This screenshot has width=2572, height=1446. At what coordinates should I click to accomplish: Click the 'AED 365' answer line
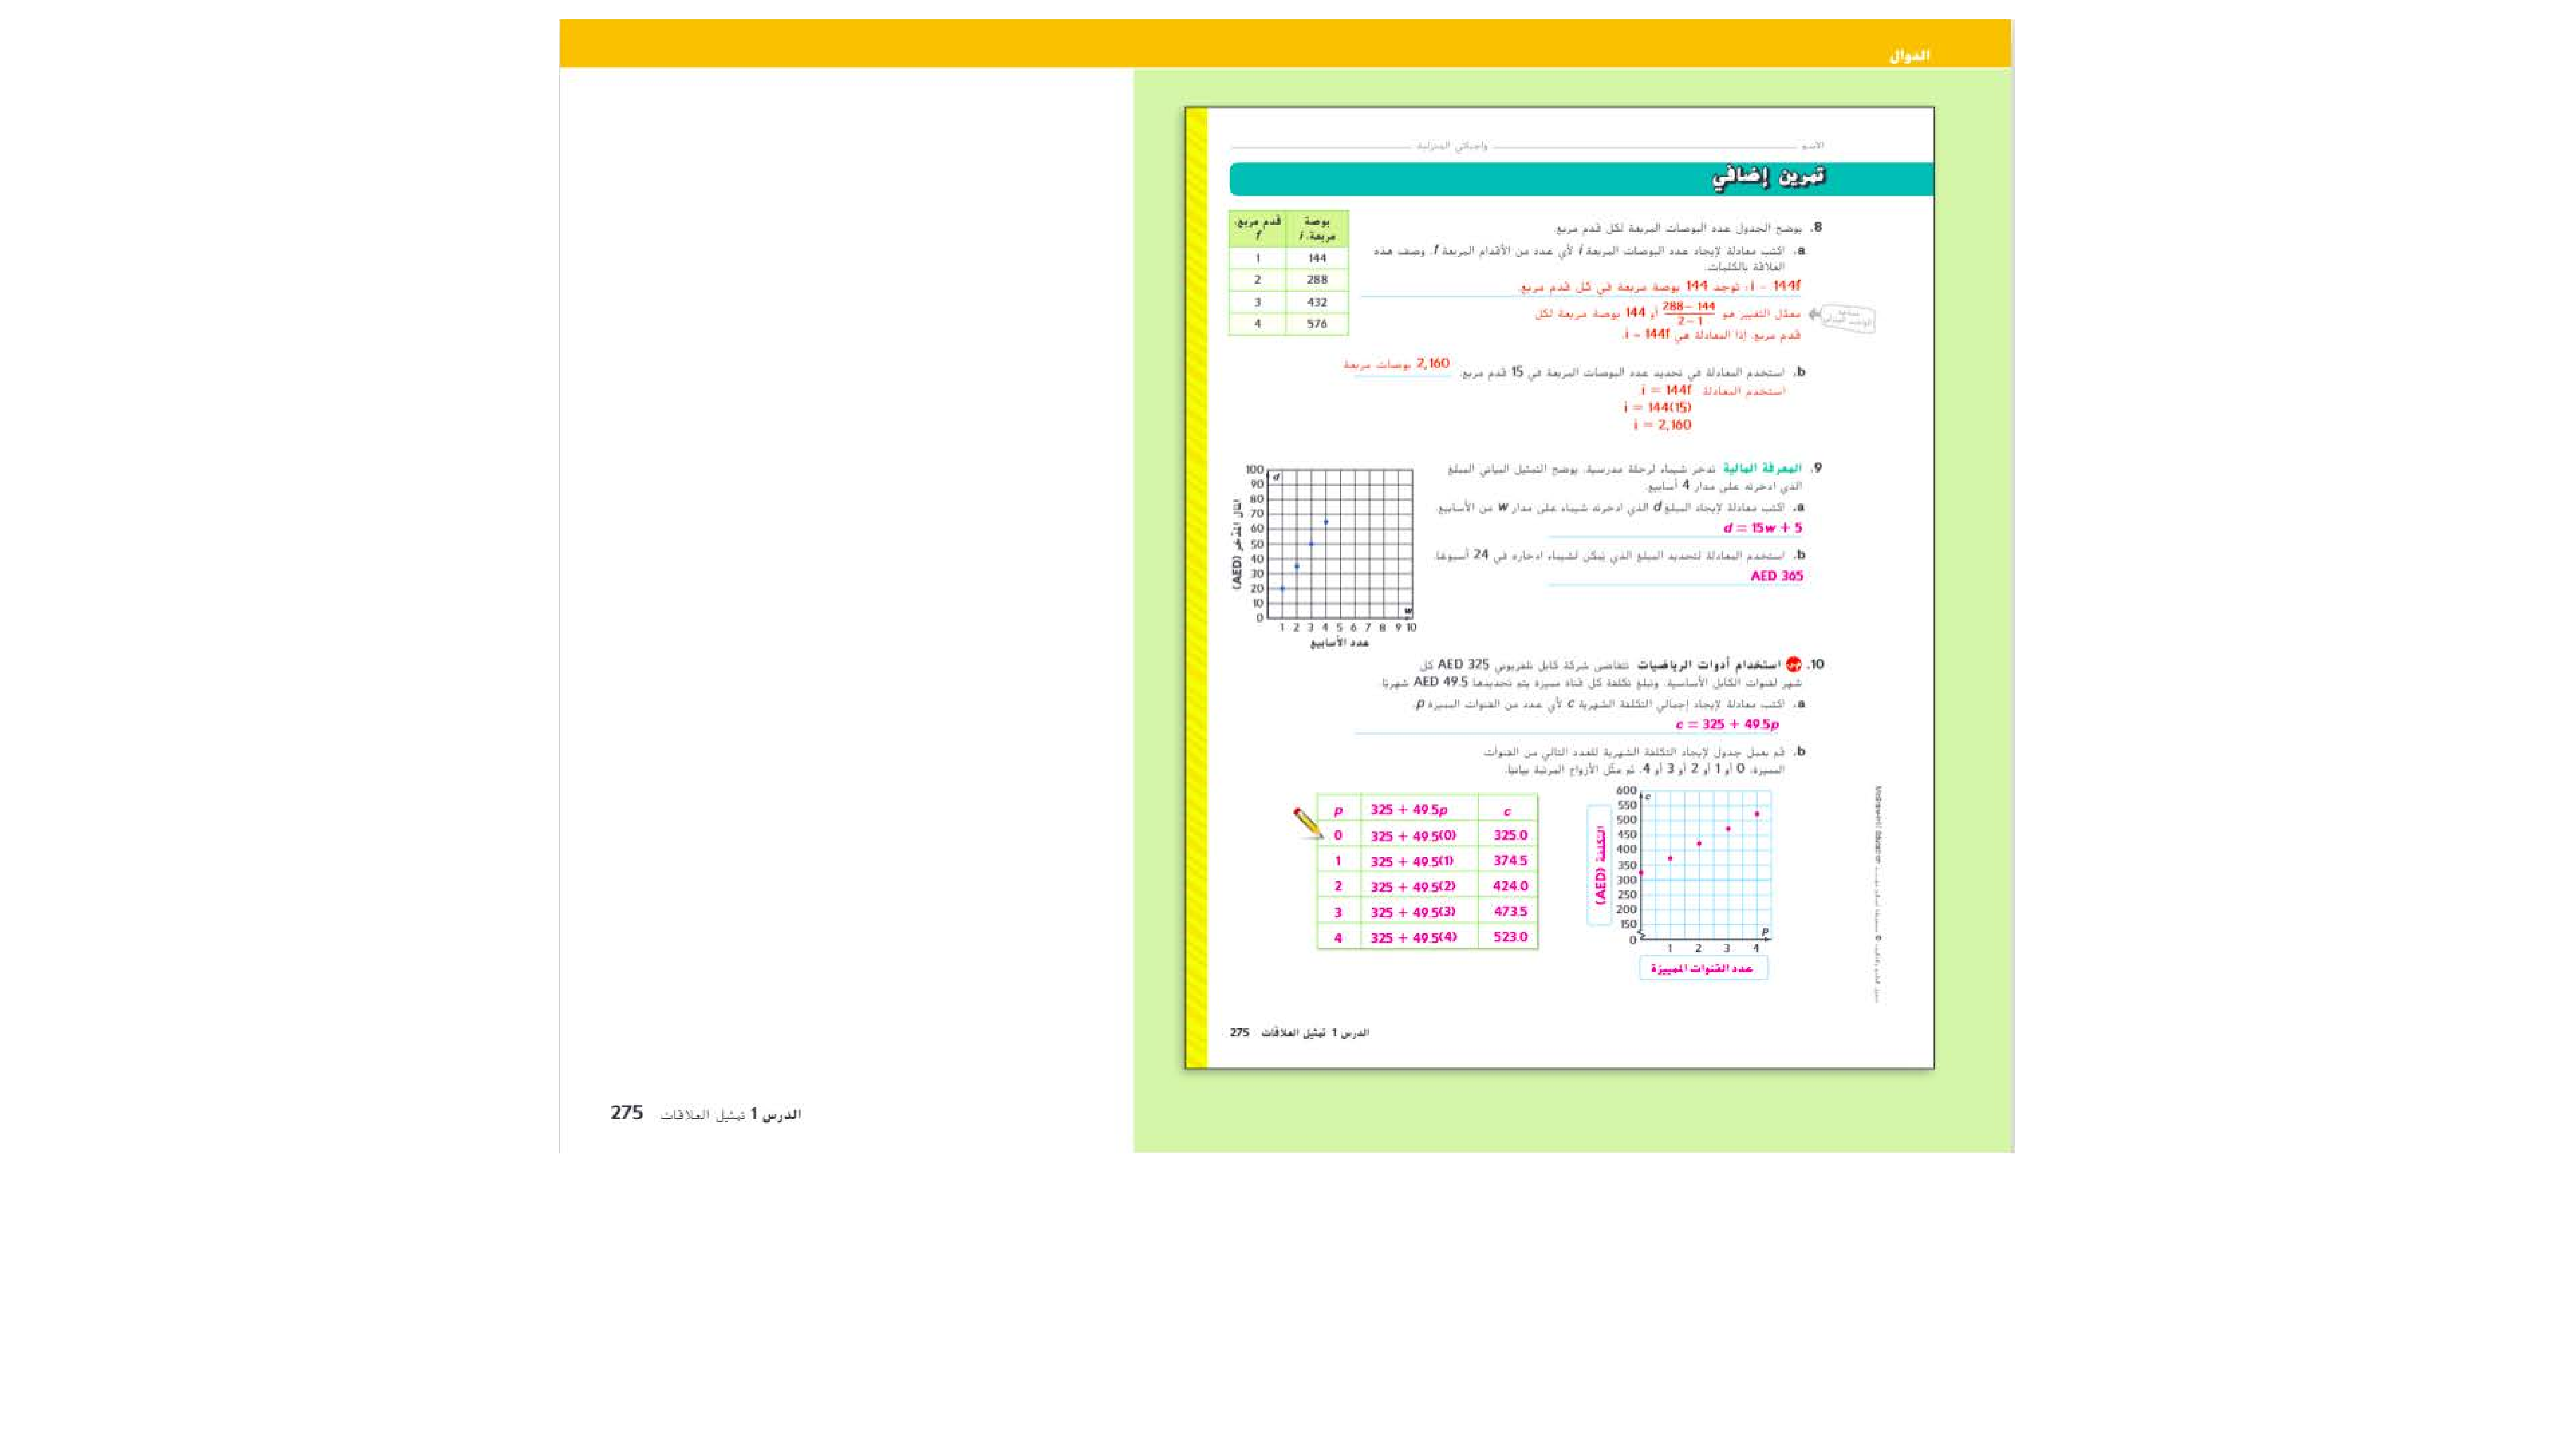click(1776, 576)
